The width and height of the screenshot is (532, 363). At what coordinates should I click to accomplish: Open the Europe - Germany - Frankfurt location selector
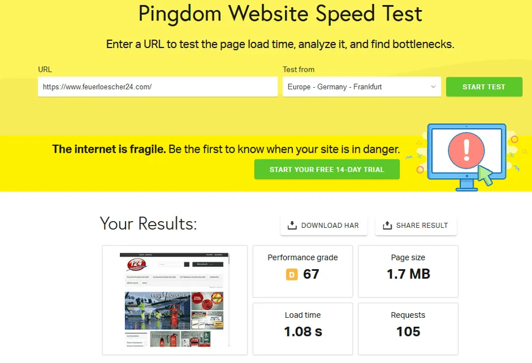click(x=362, y=87)
